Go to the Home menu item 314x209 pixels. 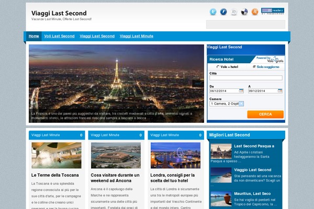(x=33, y=36)
